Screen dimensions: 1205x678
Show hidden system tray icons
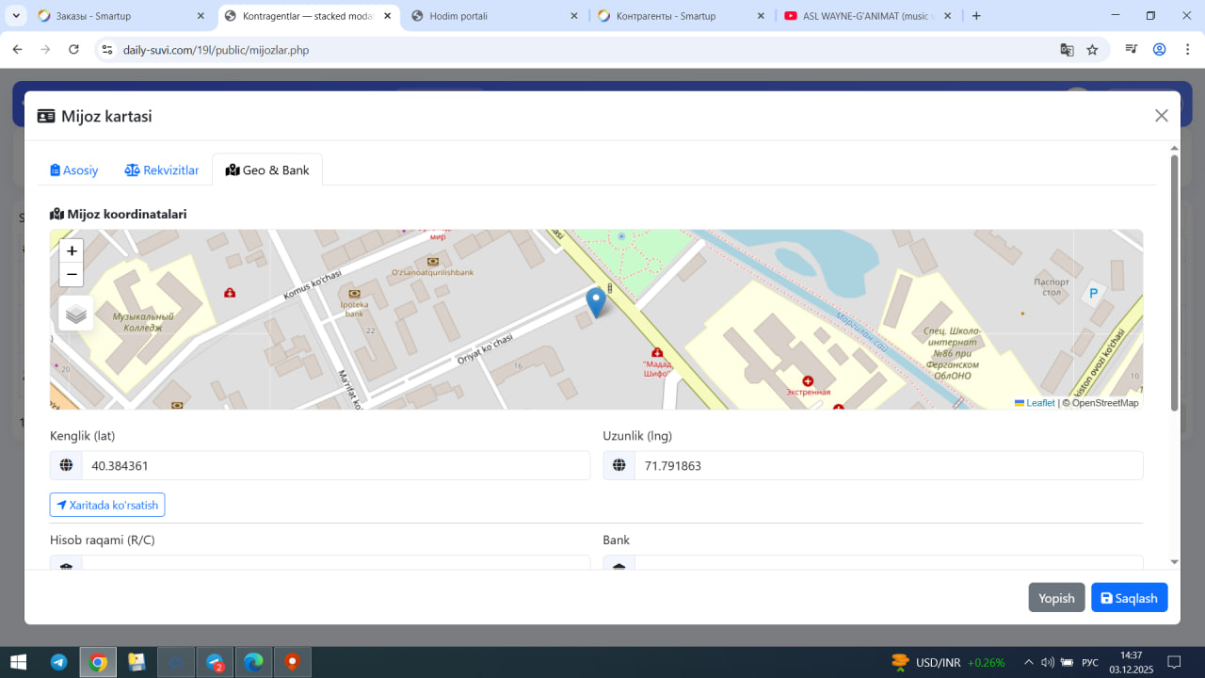[1028, 662]
